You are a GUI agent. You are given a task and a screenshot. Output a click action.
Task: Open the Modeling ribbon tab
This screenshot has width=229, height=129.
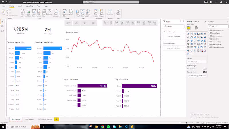click(x=29, y=6)
